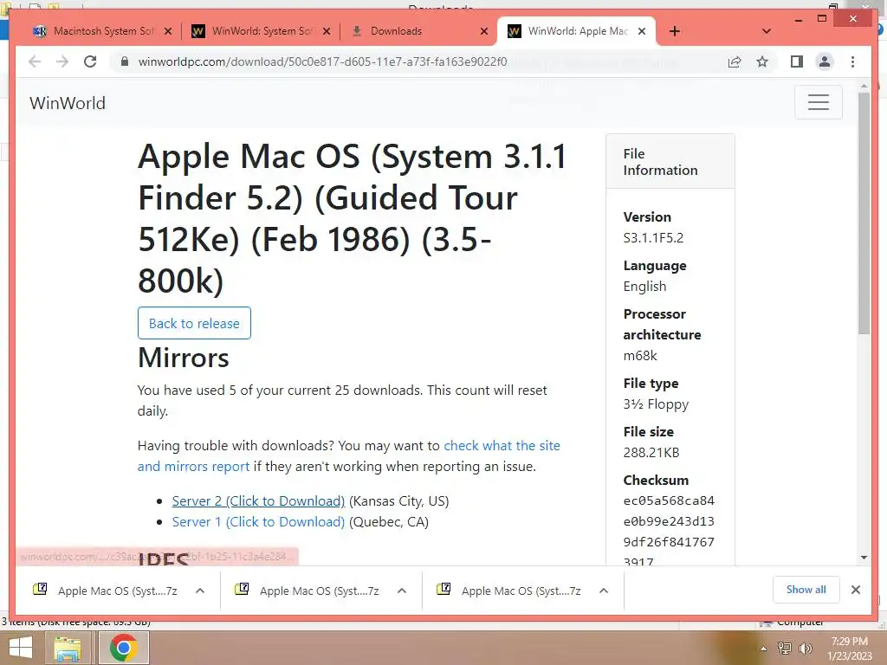Screen dimensions: 887x665
Task: Click the Chrome taskbar icon
Action: (124, 648)
